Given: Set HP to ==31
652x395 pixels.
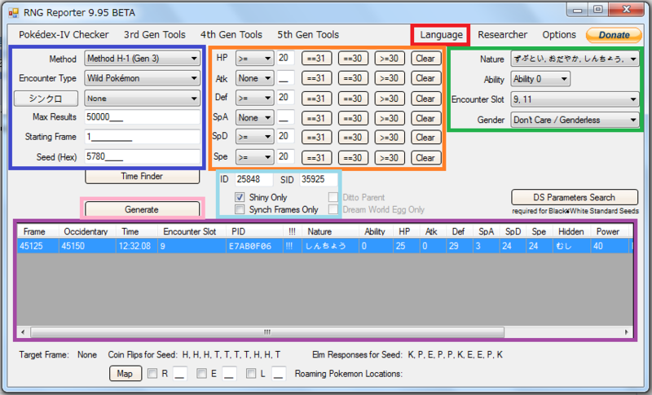Looking at the screenshot, I should (316, 59).
